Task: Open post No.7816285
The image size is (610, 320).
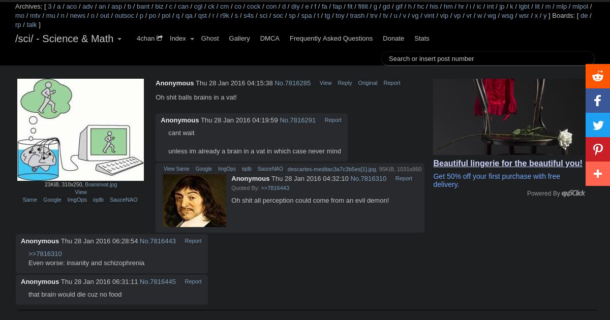Action: point(292,83)
